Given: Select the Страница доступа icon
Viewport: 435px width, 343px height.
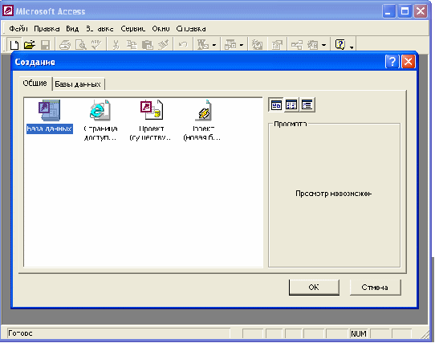Looking at the screenshot, I should click(x=100, y=120).
